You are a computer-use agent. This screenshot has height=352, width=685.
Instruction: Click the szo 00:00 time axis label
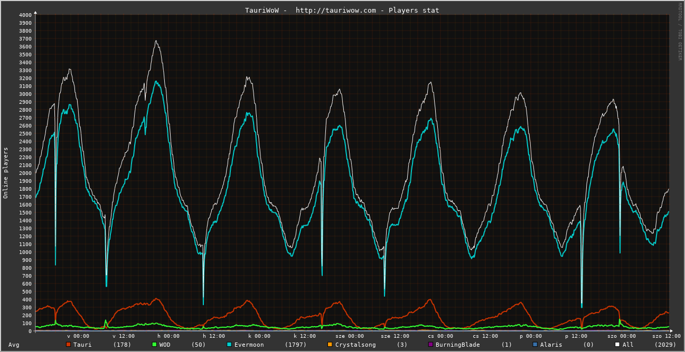coord(622,336)
